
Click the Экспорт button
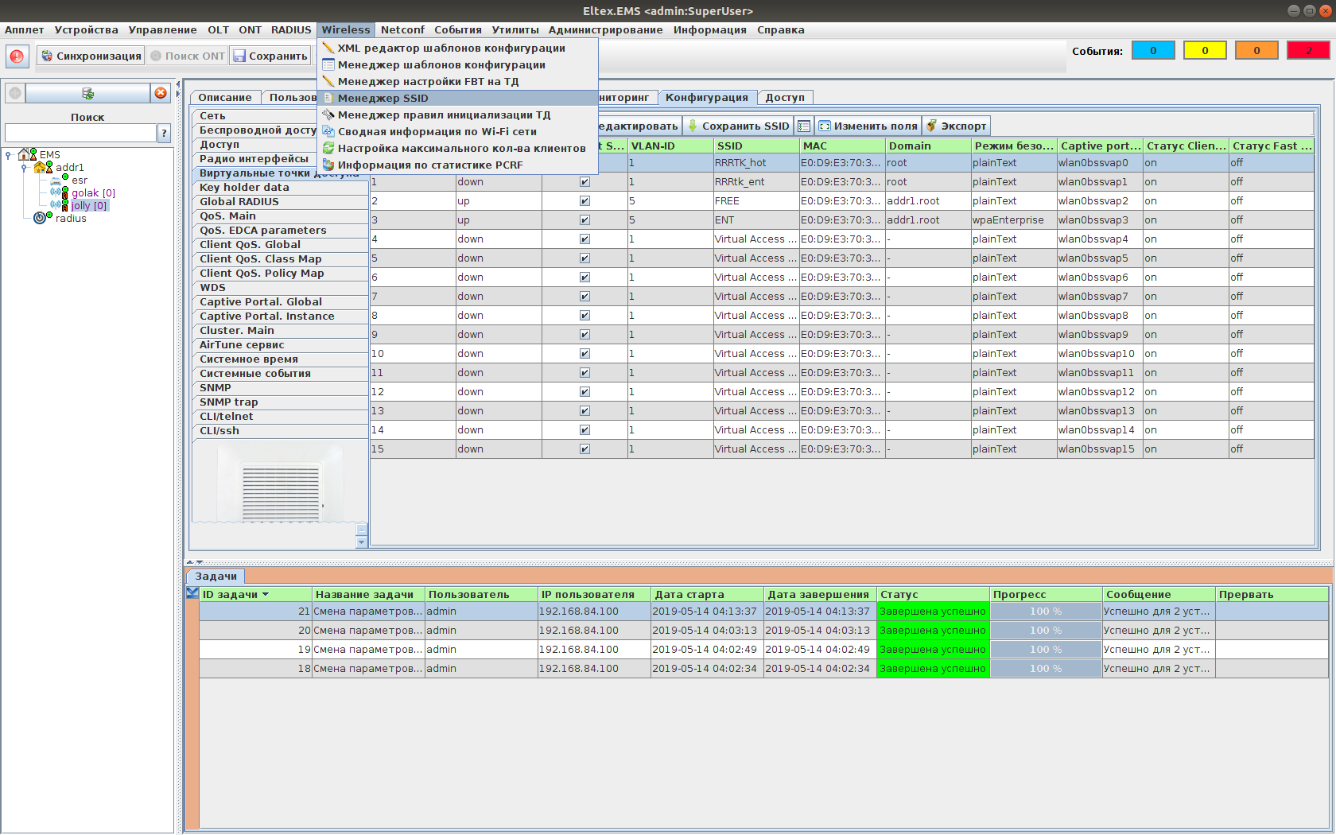tap(957, 126)
